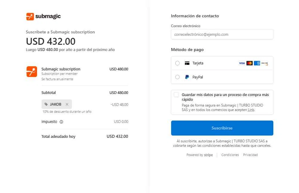Remove the JAKOB promo code
This screenshot has height=193, width=299.
click(67, 104)
